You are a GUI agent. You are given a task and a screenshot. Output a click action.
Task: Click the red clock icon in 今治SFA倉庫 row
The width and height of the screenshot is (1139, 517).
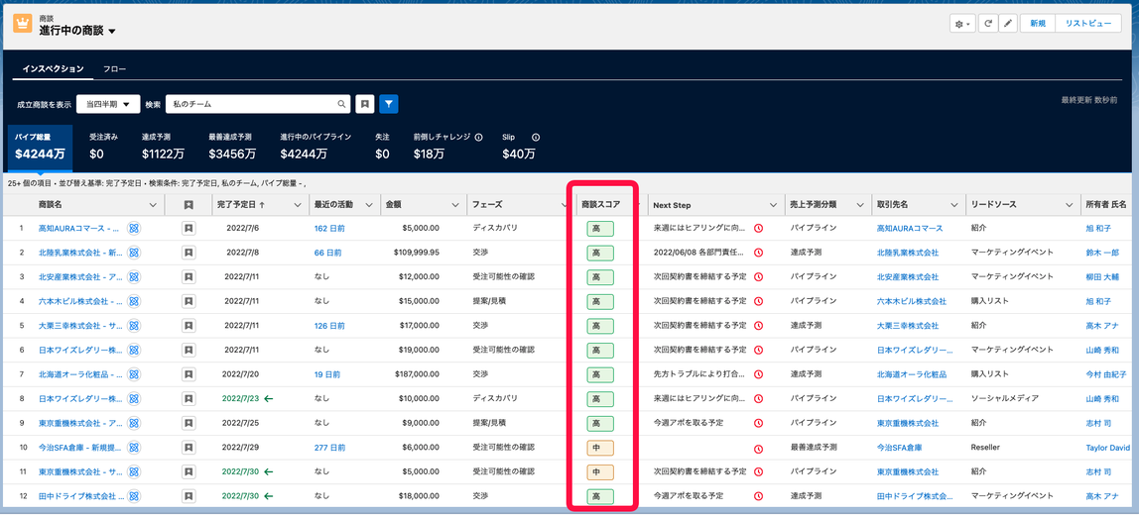(x=758, y=448)
